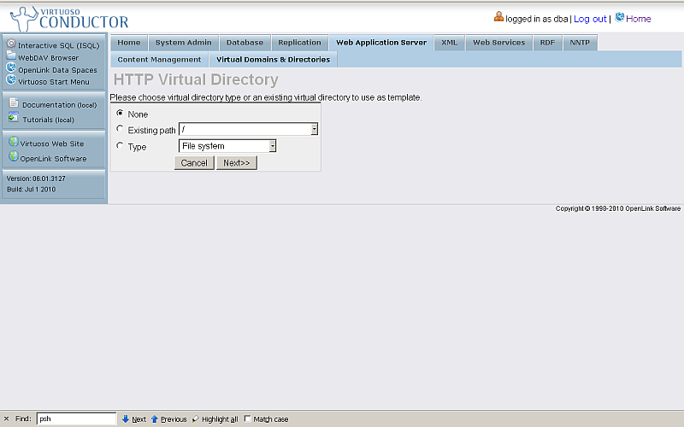Click the Copyright OpenLink Software text
Screen dimensions: 684x427
point(617,208)
